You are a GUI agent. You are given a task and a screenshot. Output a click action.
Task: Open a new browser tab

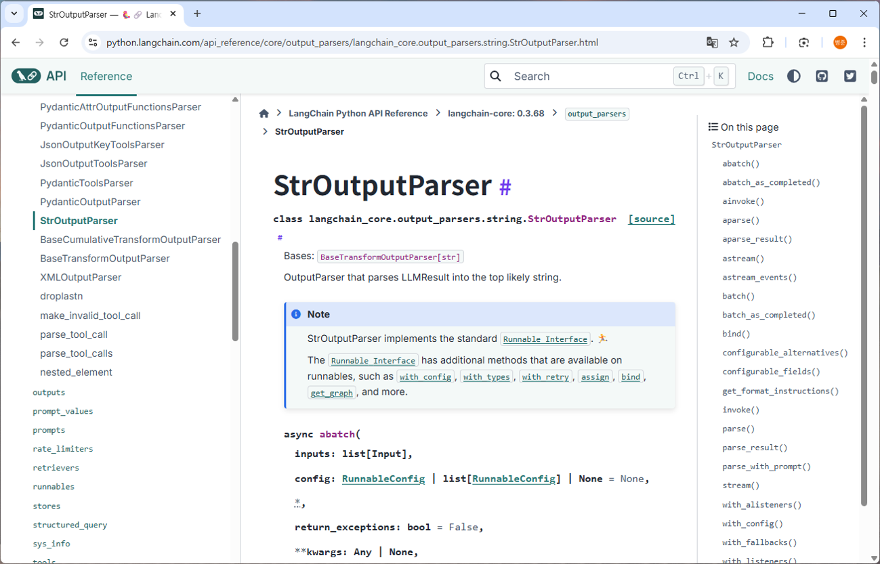[197, 14]
